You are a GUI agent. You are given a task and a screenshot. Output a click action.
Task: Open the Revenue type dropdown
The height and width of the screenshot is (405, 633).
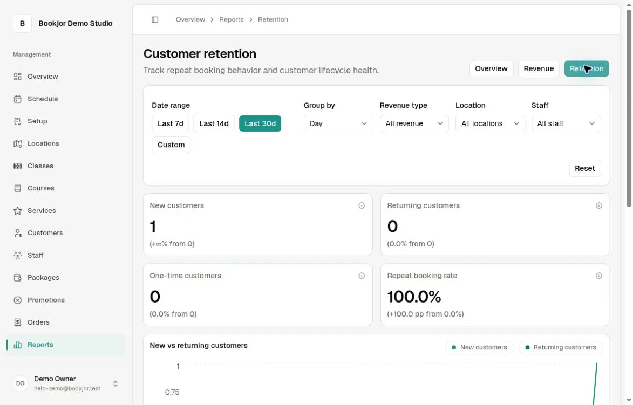(x=414, y=123)
